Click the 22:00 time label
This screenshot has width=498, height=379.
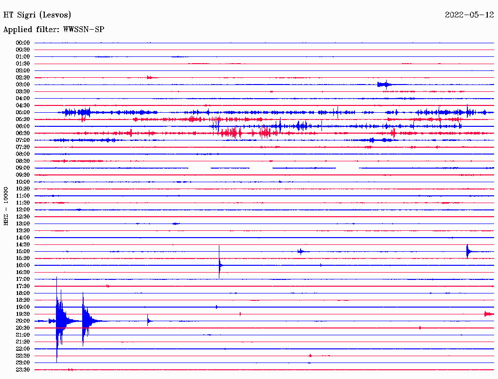(x=23, y=348)
